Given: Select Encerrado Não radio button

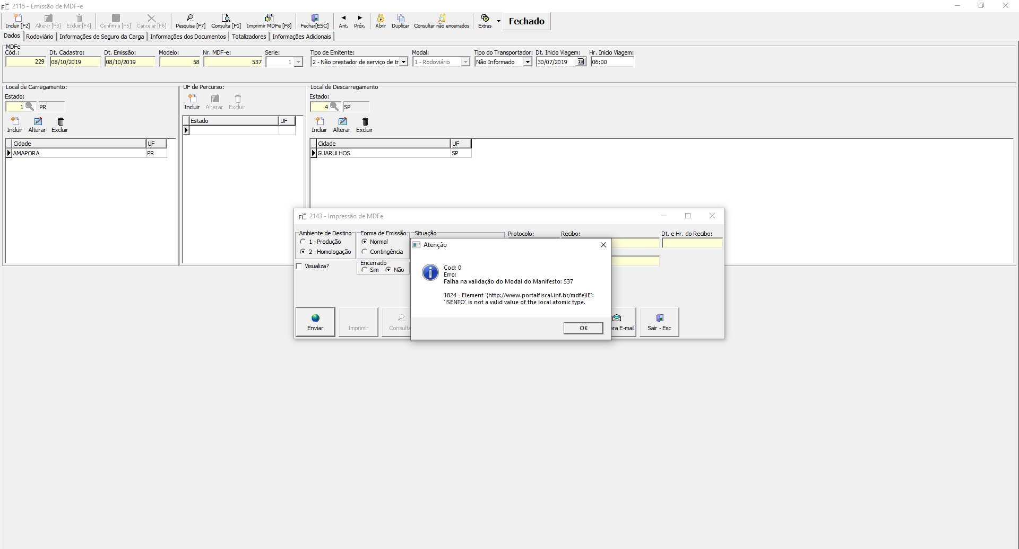Looking at the screenshot, I should pyautogui.click(x=388, y=270).
